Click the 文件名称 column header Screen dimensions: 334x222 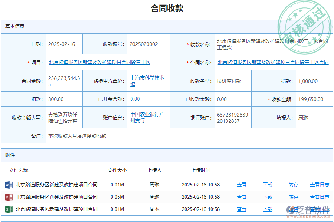click(20, 170)
